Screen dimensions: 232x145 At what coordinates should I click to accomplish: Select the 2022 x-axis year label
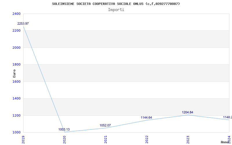point(147,139)
